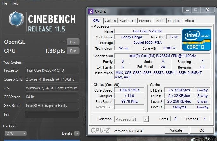The height and width of the screenshot is (141, 217).
Task: Go to the SPD tab
Action: 160,21
